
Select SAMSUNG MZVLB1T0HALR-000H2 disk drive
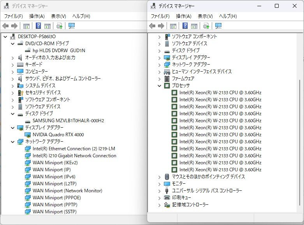68,121
